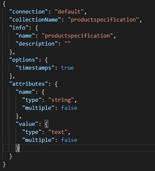Click the opening brace after "options"

[46, 60]
